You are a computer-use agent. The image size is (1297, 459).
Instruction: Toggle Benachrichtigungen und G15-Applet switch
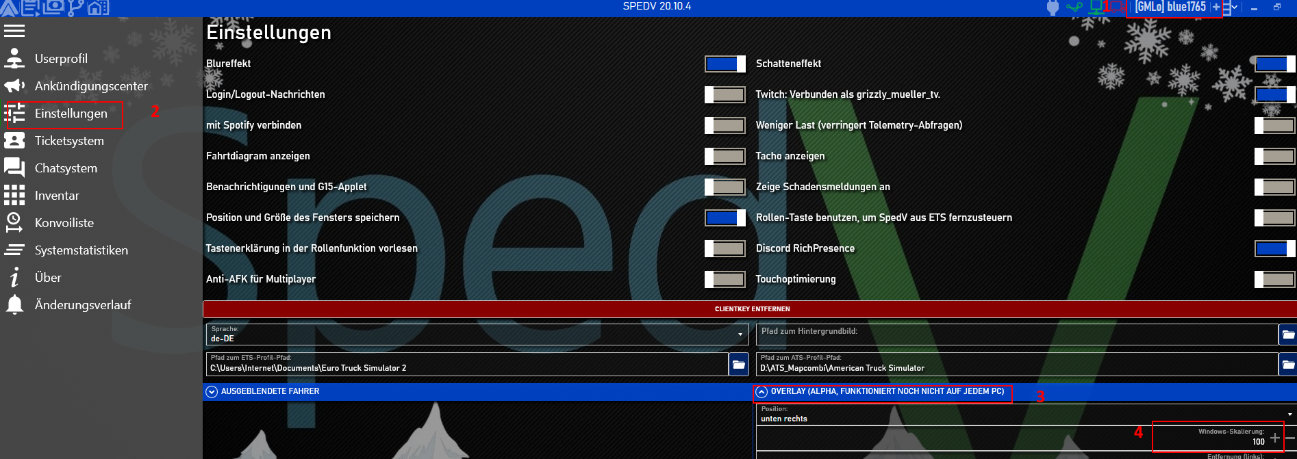coord(725,187)
